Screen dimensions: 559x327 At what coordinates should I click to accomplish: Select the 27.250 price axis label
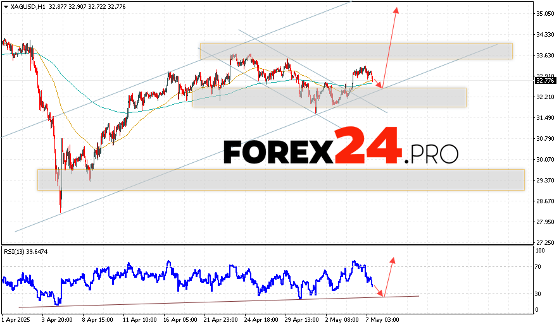pyautogui.click(x=545, y=243)
